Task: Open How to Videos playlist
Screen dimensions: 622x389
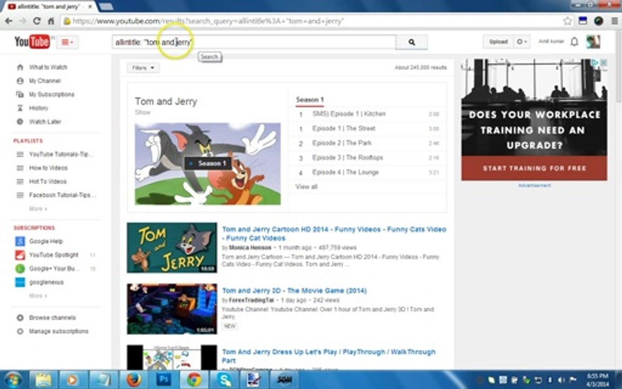Action: tap(48, 168)
